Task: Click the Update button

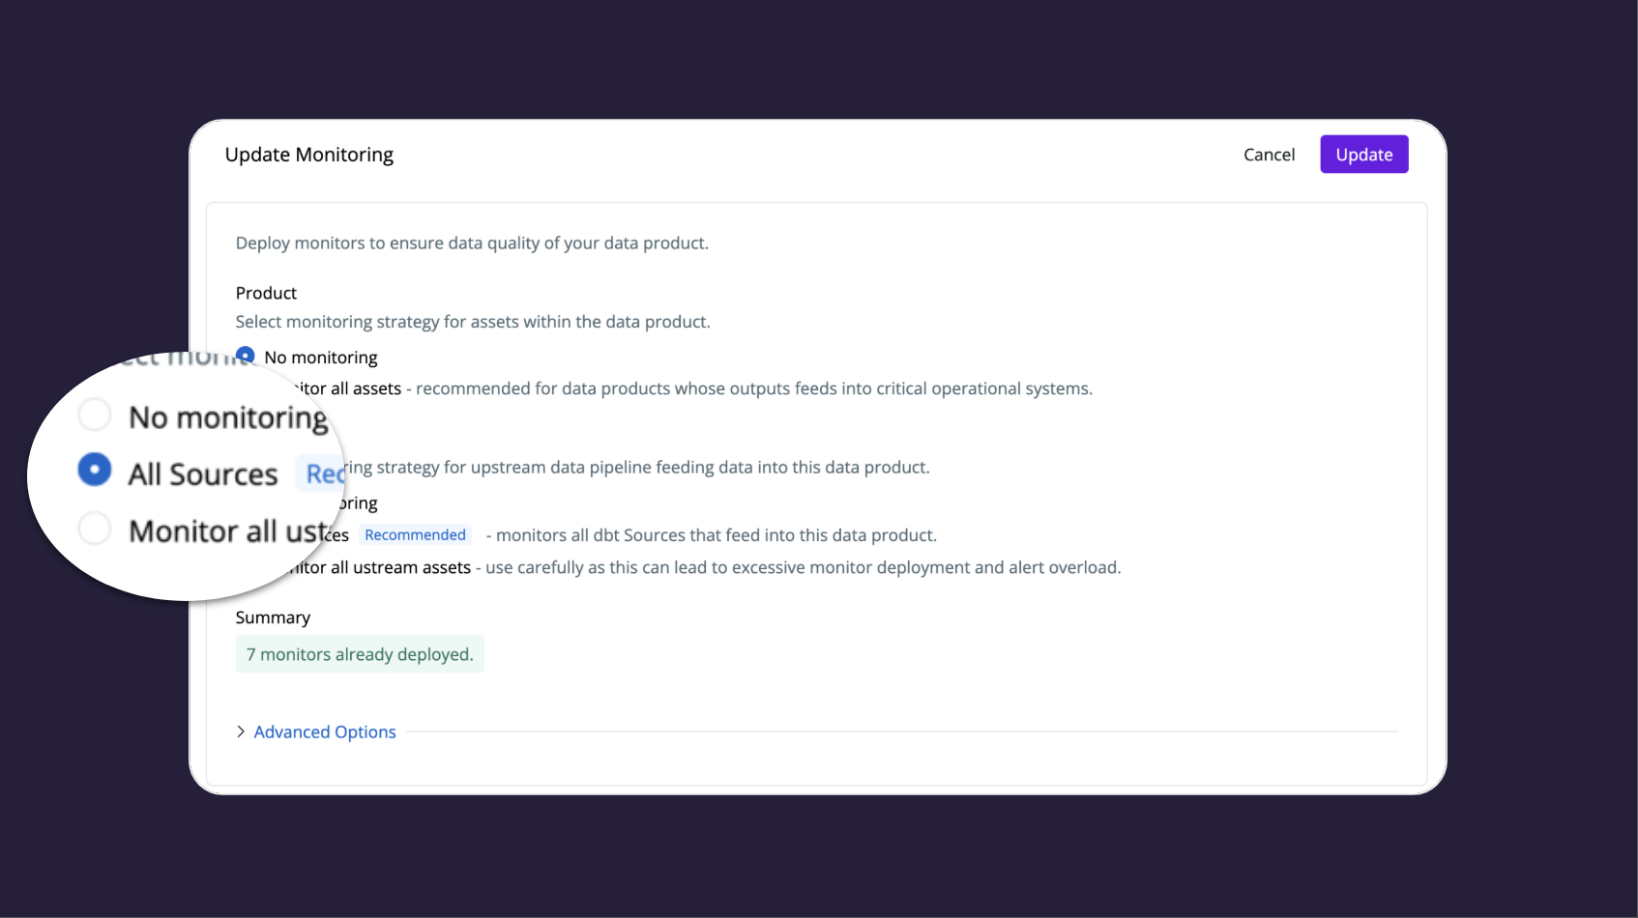Action: click(x=1363, y=154)
